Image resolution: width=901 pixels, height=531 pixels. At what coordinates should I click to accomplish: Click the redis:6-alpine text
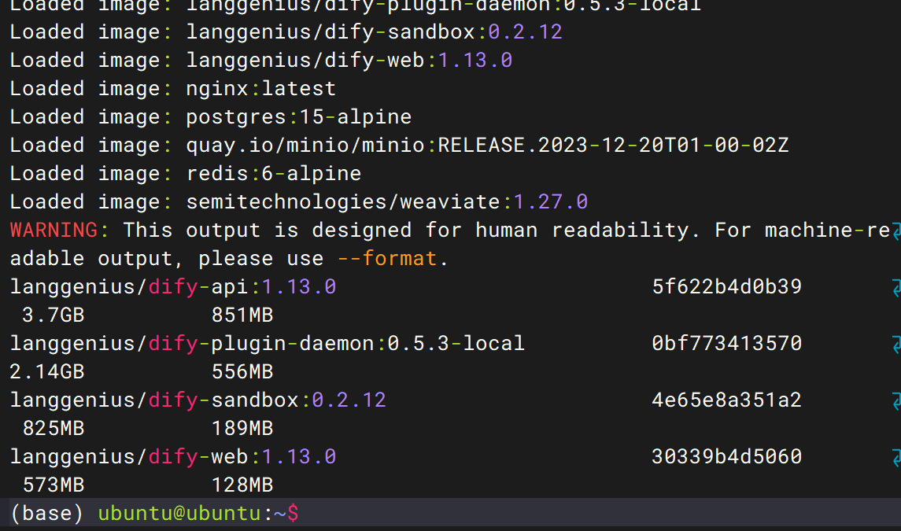click(x=274, y=173)
